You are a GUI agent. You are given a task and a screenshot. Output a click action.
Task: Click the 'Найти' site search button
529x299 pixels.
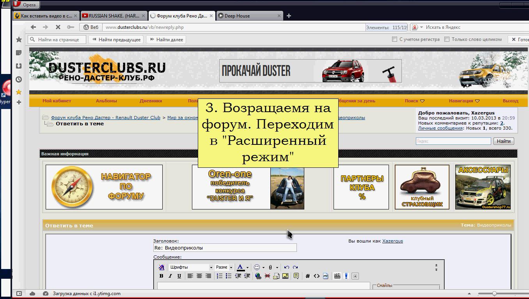pyautogui.click(x=504, y=141)
